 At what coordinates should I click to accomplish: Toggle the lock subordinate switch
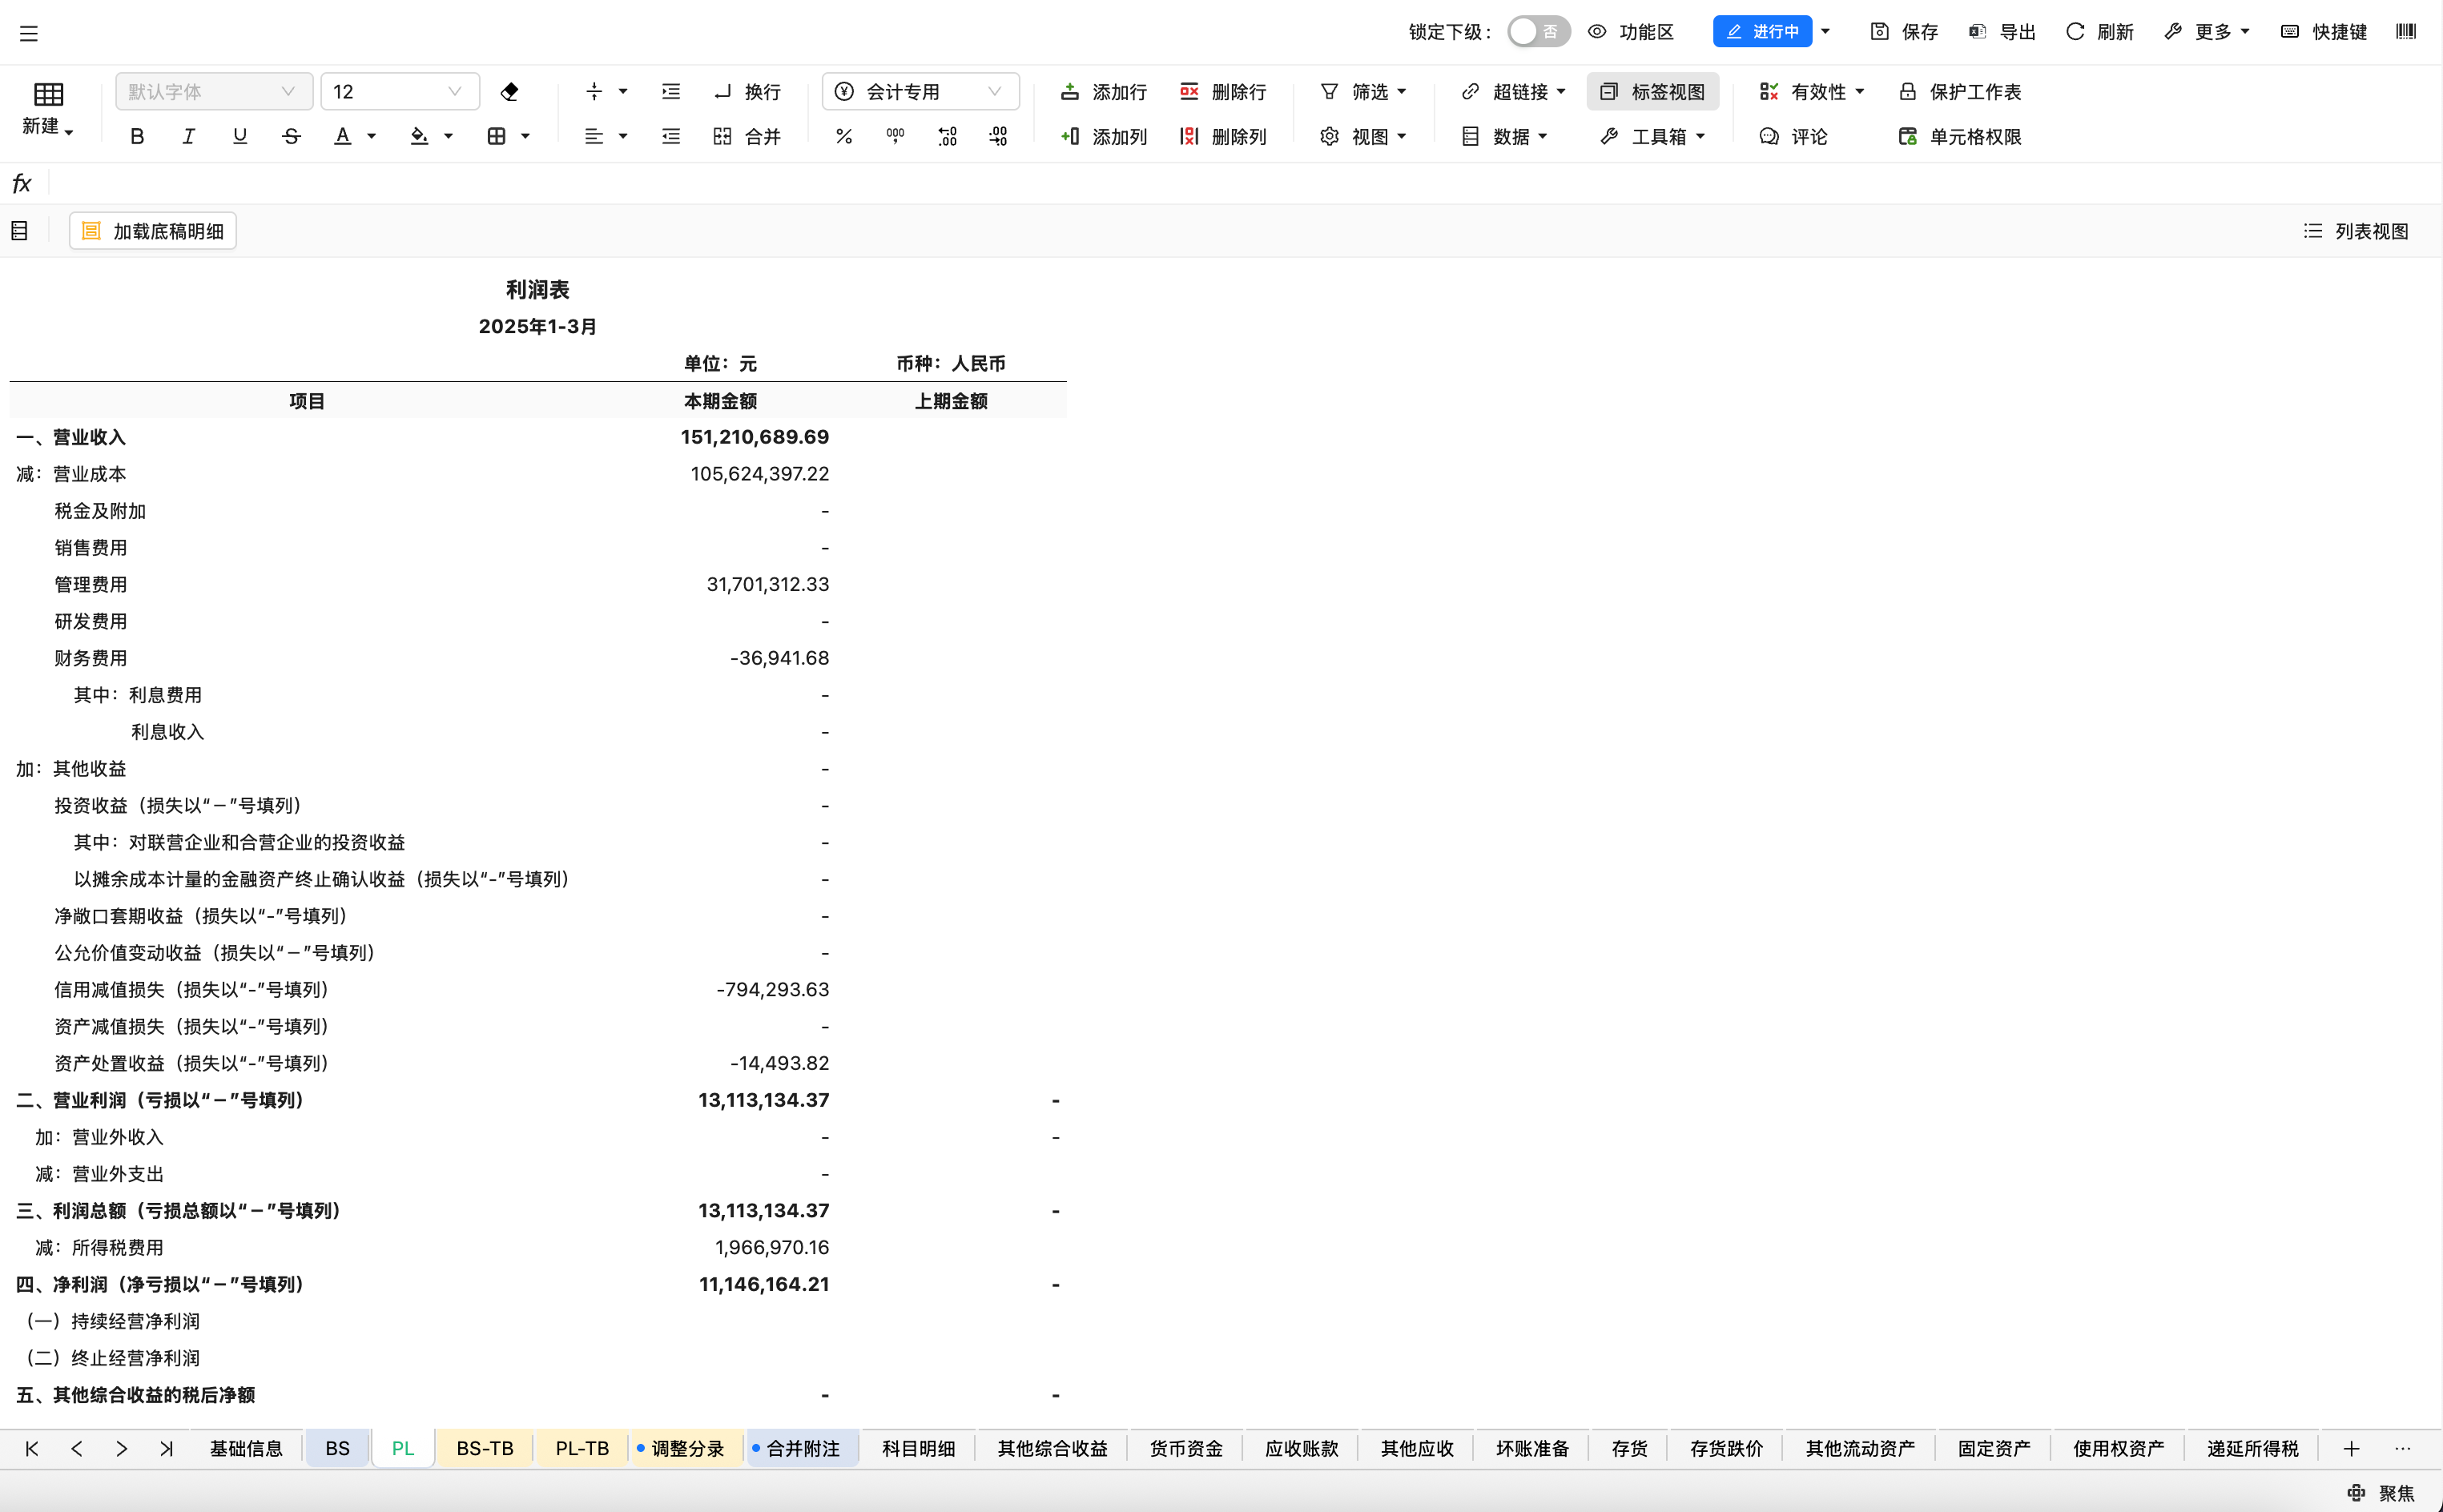coord(1538,32)
